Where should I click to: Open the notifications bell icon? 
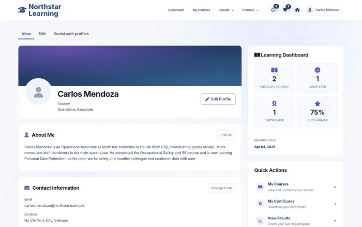(x=273, y=10)
